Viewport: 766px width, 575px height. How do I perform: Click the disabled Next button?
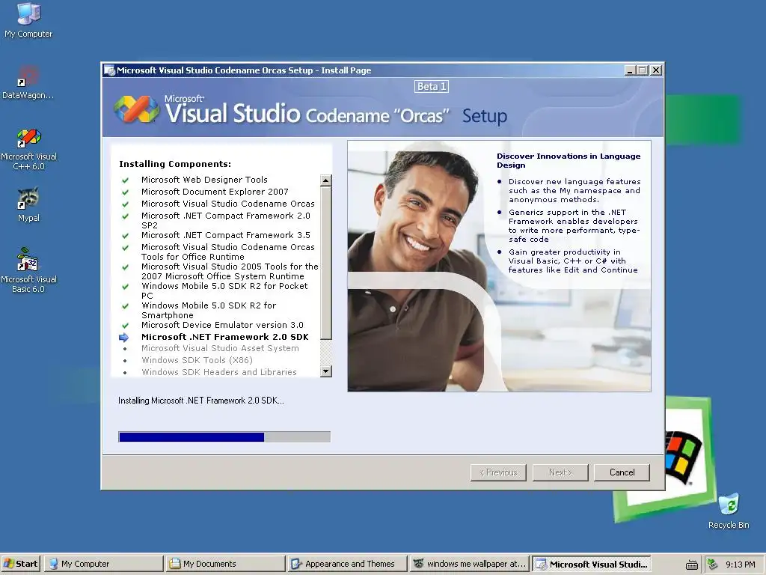coord(560,472)
